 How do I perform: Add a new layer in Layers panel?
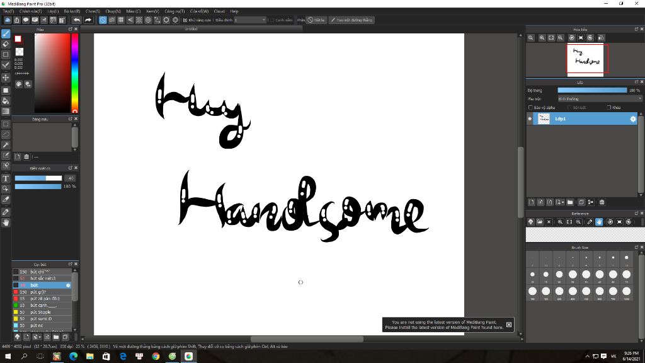click(x=532, y=202)
